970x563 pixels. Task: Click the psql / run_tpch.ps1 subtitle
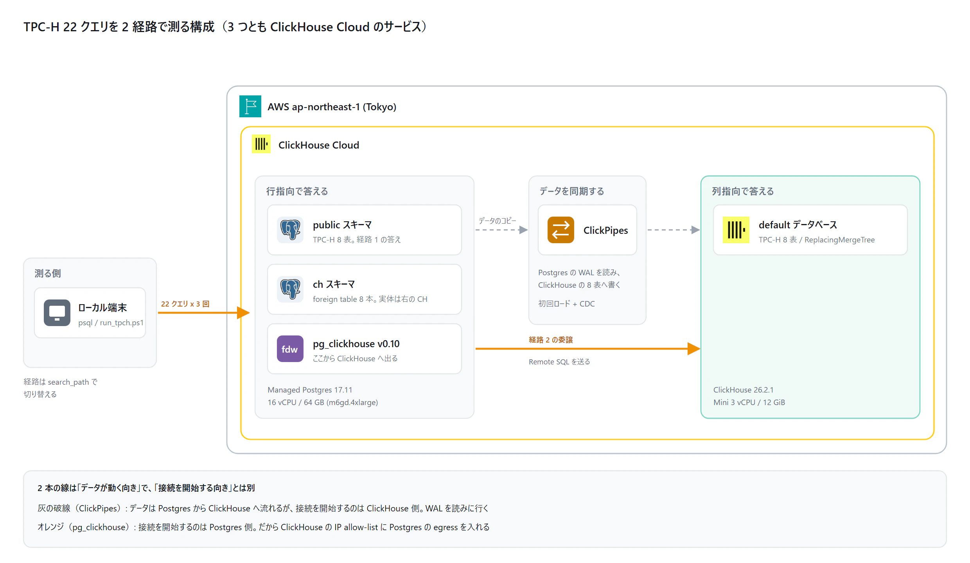(x=111, y=323)
